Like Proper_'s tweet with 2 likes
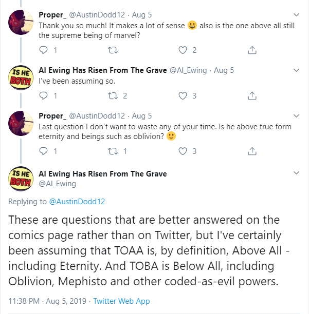309x314 pixels. click(x=183, y=50)
